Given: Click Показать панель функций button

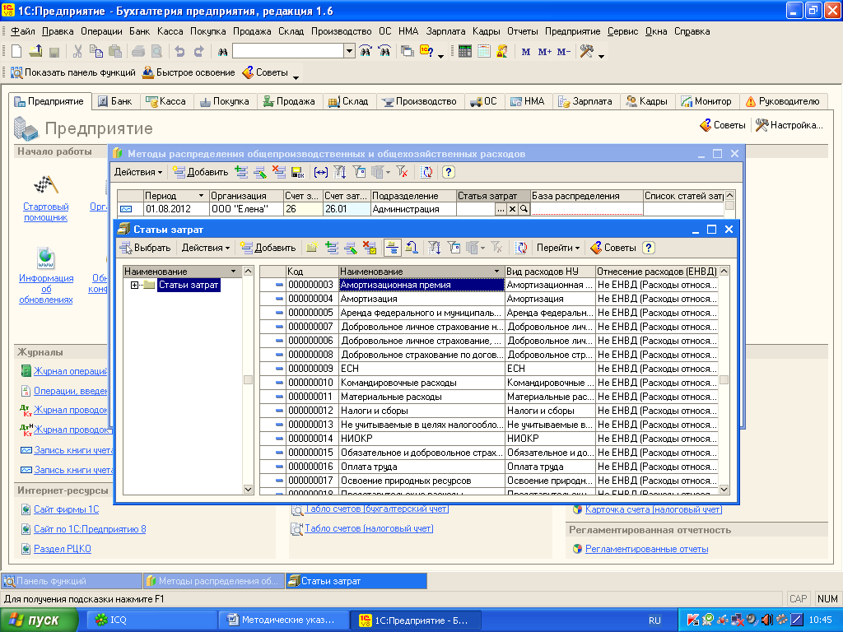Looking at the screenshot, I should [x=73, y=72].
